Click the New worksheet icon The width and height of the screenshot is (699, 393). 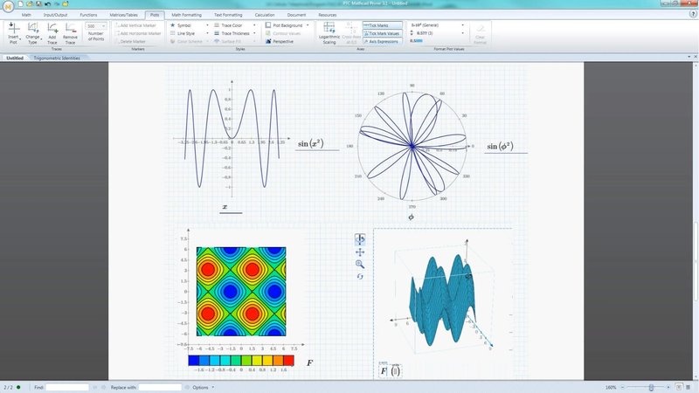click(20, 3)
